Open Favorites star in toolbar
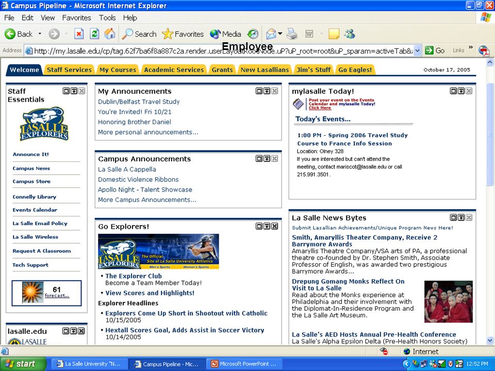 pyautogui.click(x=183, y=34)
